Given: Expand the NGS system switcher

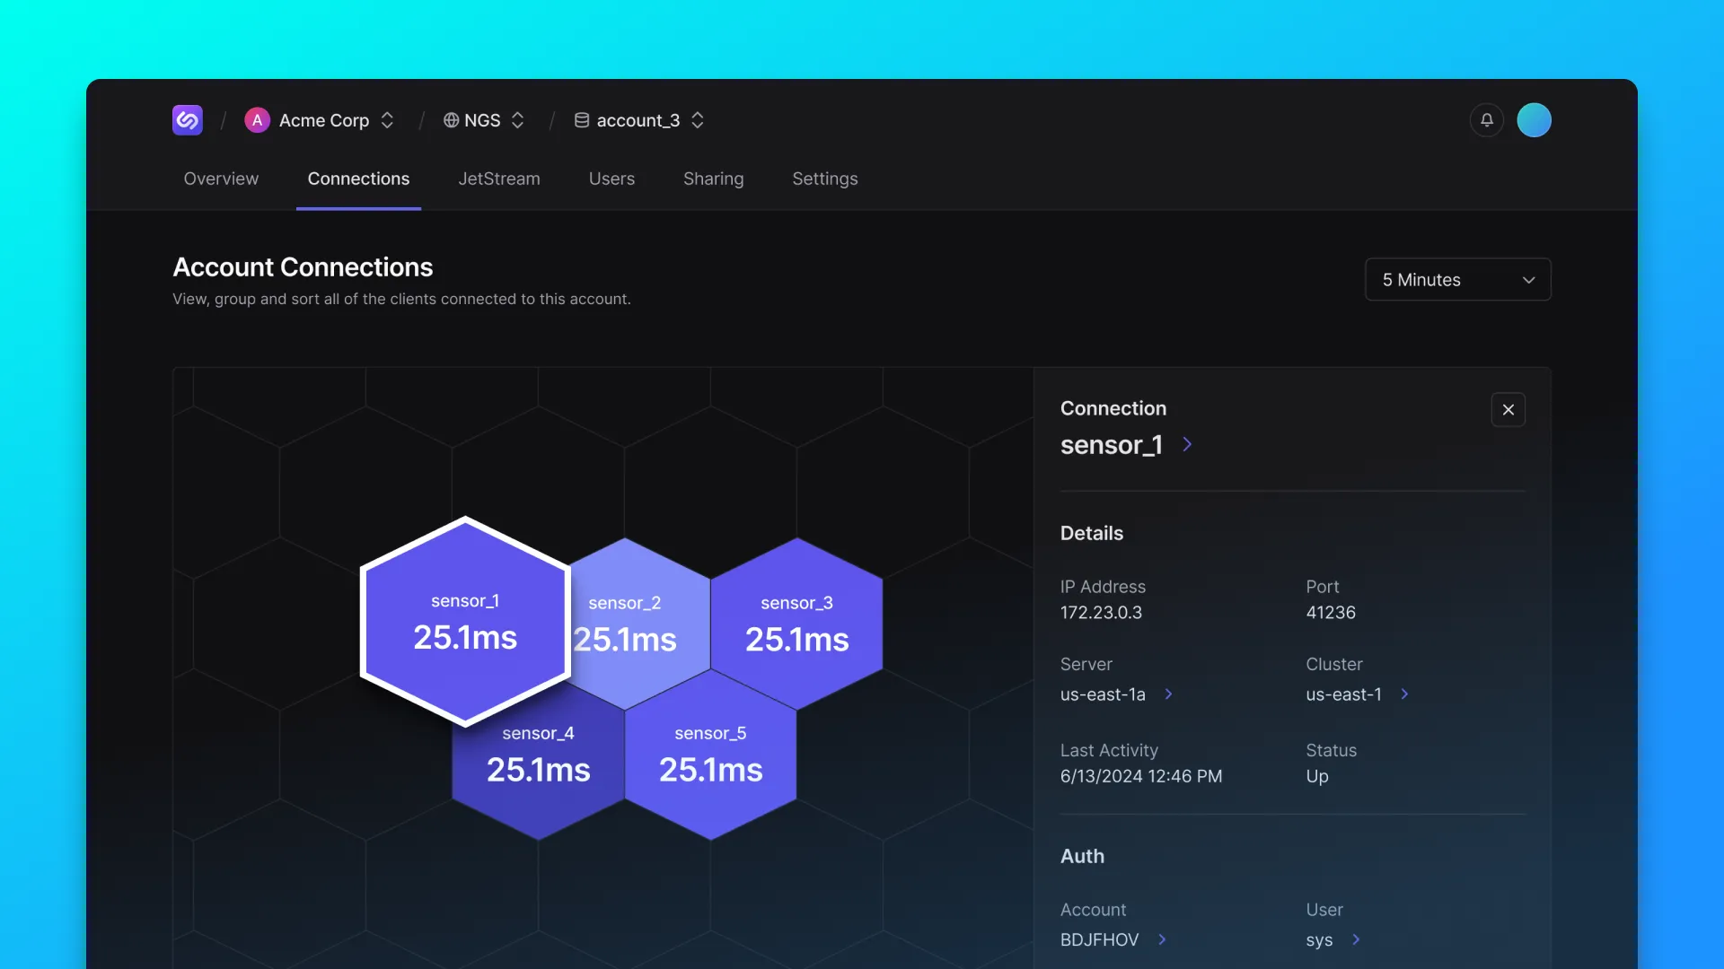Looking at the screenshot, I should (x=517, y=120).
